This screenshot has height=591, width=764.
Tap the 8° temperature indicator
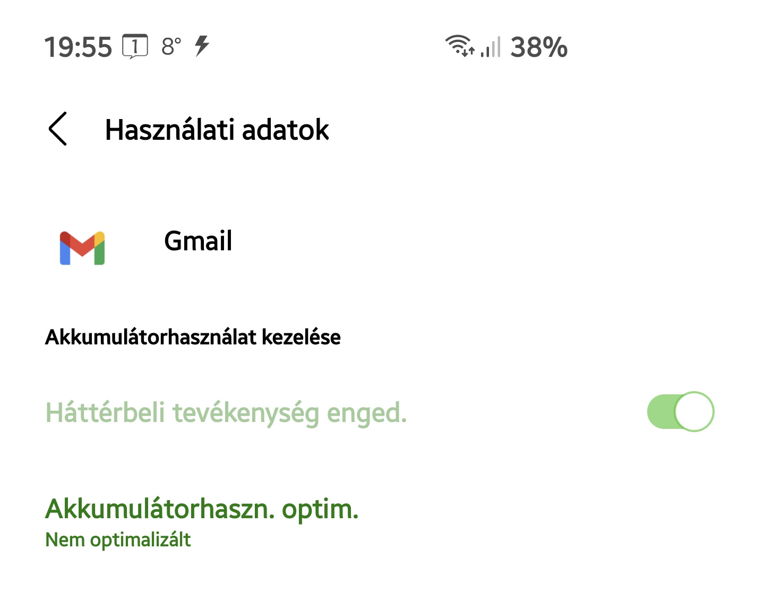[171, 47]
